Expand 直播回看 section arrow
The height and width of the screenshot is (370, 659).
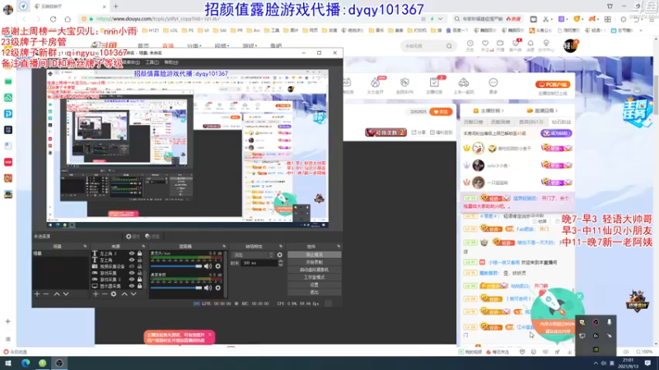(557, 111)
